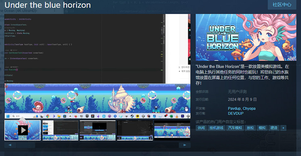Click Firefox icon in screenshot taskbar
Image resolution: width=301 pixels, height=156 pixels.
(x=76, y=116)
